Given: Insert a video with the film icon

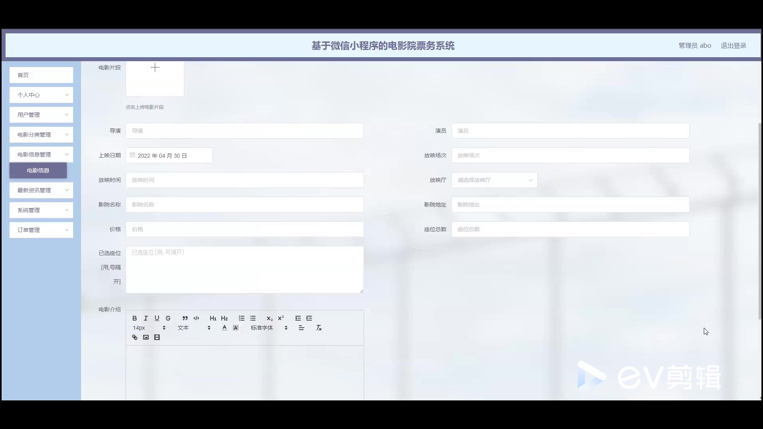Looking at the screenshot, I should [157, 337].
